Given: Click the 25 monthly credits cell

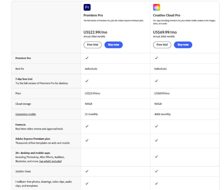Looking at the screenshot, I should (x=91, y=114).
